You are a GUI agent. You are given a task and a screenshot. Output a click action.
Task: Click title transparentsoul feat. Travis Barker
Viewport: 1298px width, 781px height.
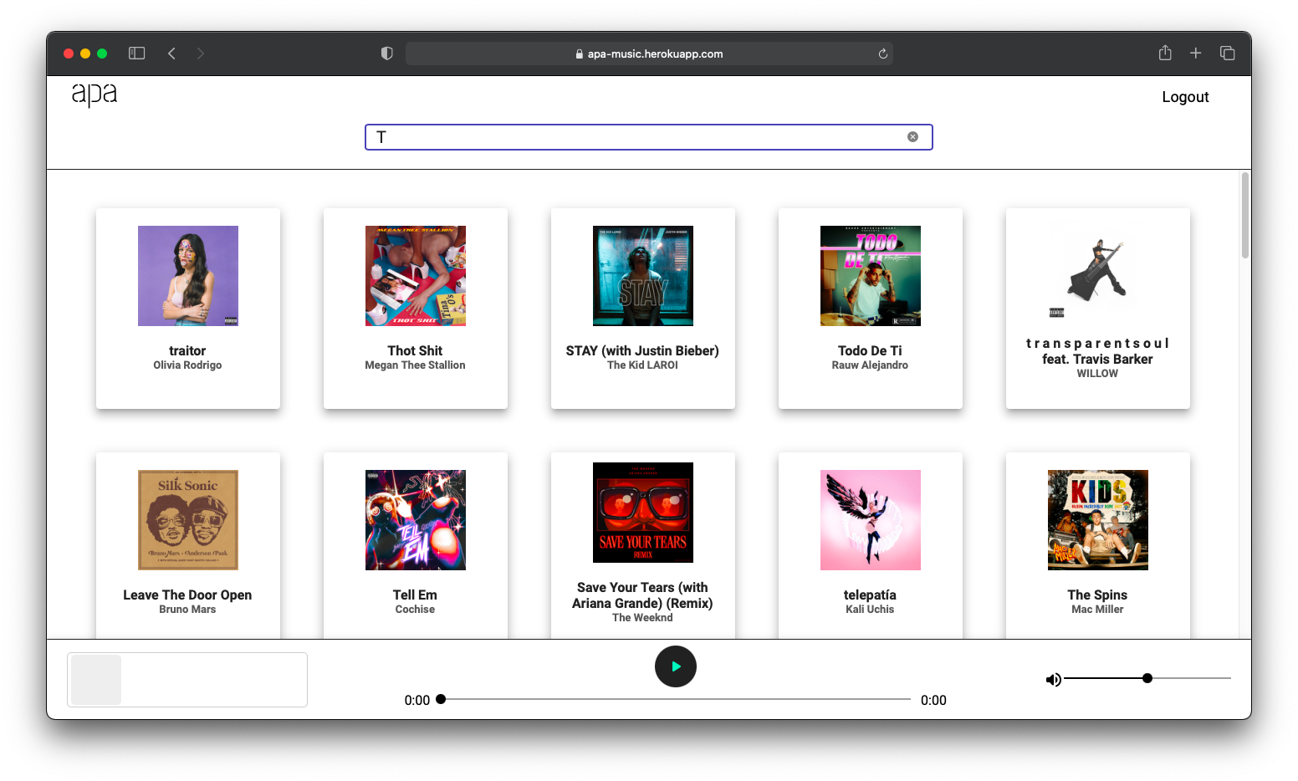[x=1097, y=351]
